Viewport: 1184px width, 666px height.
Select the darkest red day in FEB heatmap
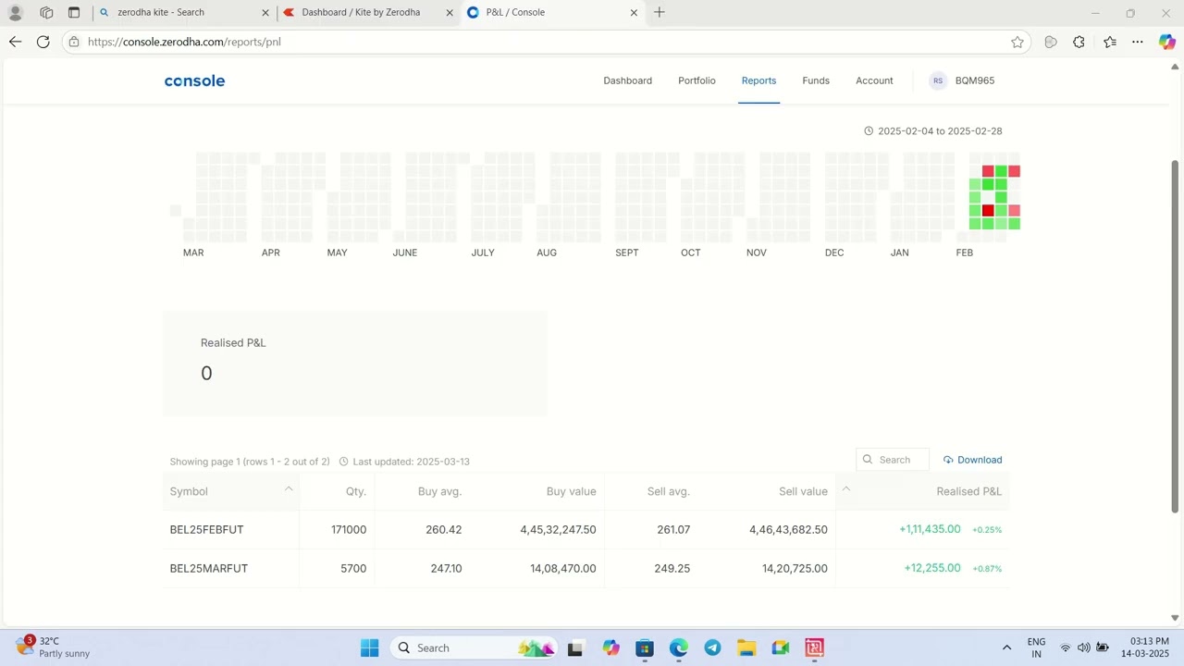(988, 211)
